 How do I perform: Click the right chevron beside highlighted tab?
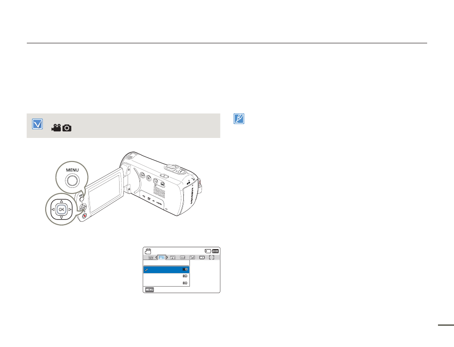tap(167, 257)
